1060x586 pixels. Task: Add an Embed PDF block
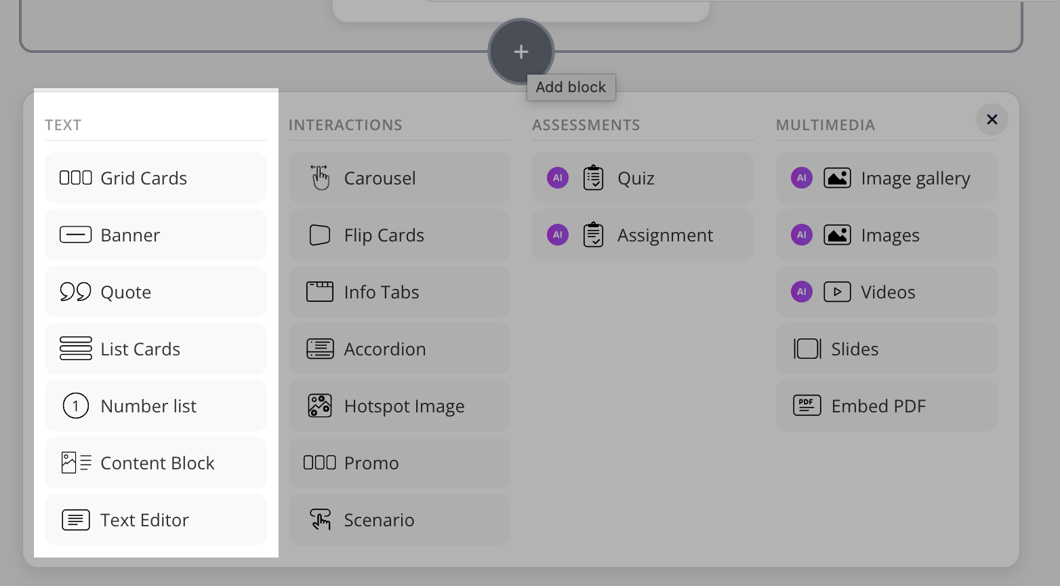886,406
